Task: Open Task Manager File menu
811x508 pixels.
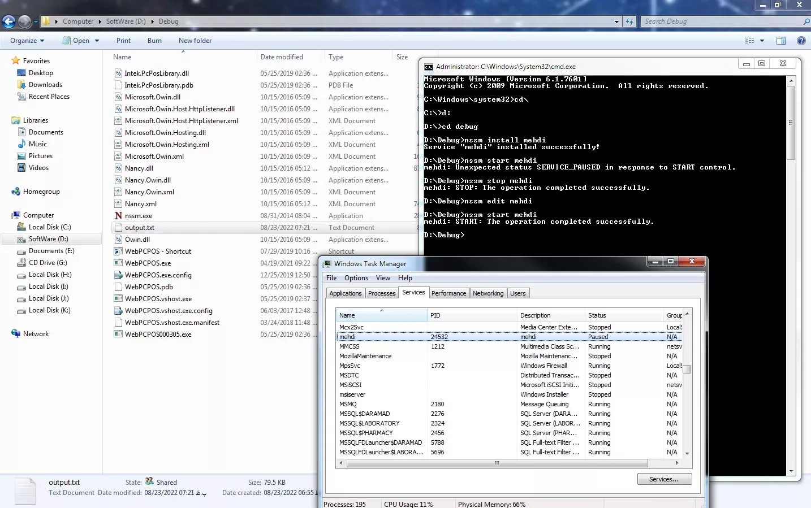Action: 331,278
